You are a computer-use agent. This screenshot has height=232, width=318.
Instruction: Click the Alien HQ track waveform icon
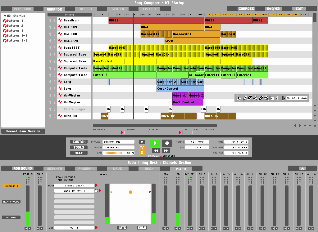[x=60, y=116]
